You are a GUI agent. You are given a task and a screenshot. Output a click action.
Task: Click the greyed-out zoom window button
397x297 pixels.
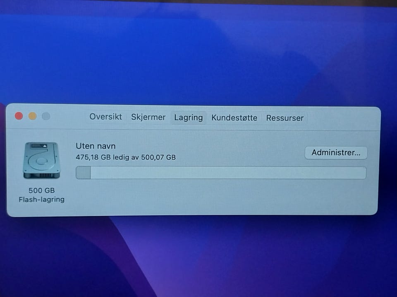[x=46, y=116]
